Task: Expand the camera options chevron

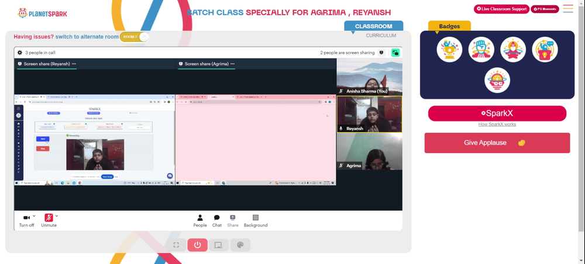Action: [34, 216]
